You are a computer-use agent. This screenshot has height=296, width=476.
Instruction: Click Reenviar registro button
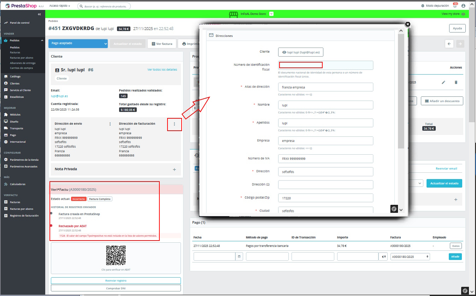coord(116,280)
